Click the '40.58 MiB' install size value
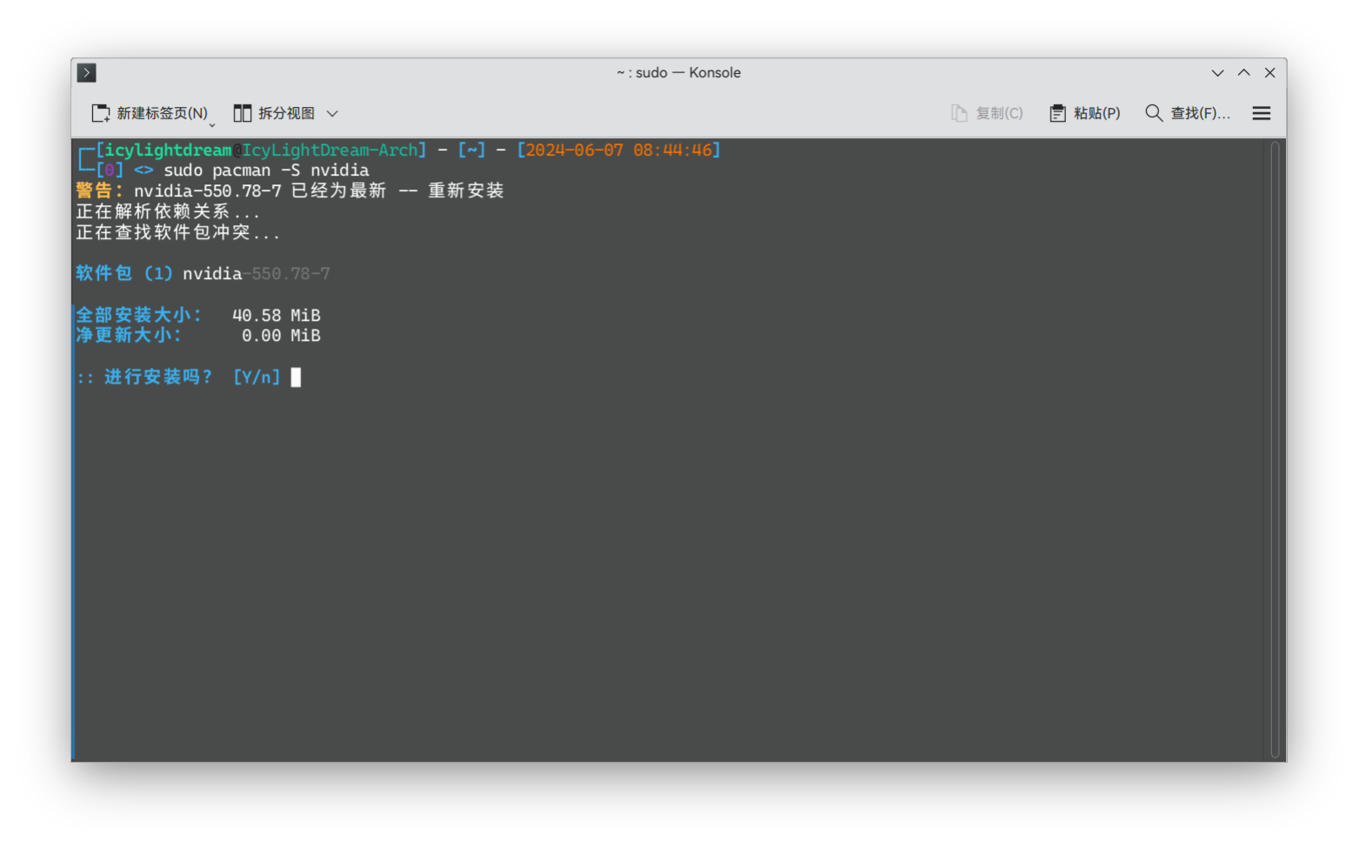The image size is (1359, 847). [276, 315]
